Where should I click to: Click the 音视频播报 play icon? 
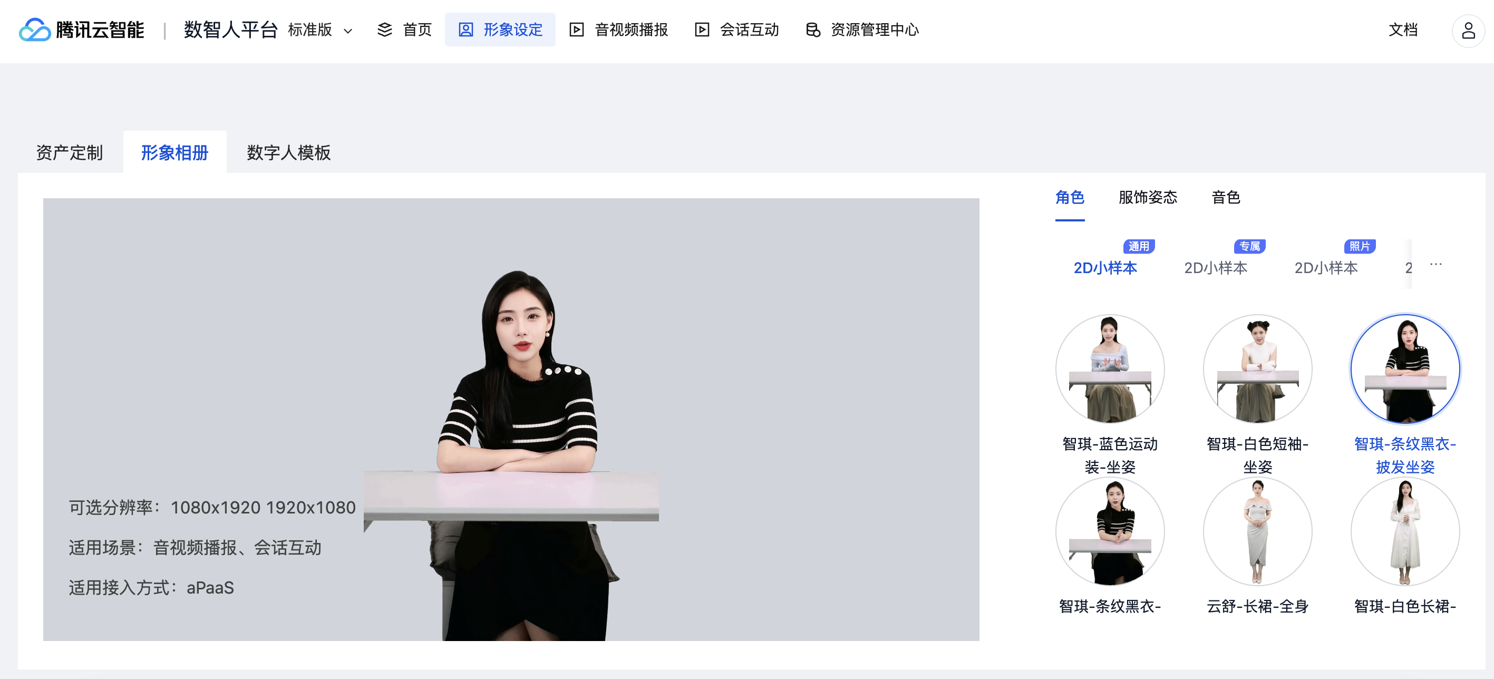[x=576, y=30]
